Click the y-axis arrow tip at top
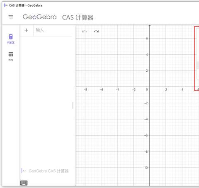This screenshot has width=199, height=188. 150,25
